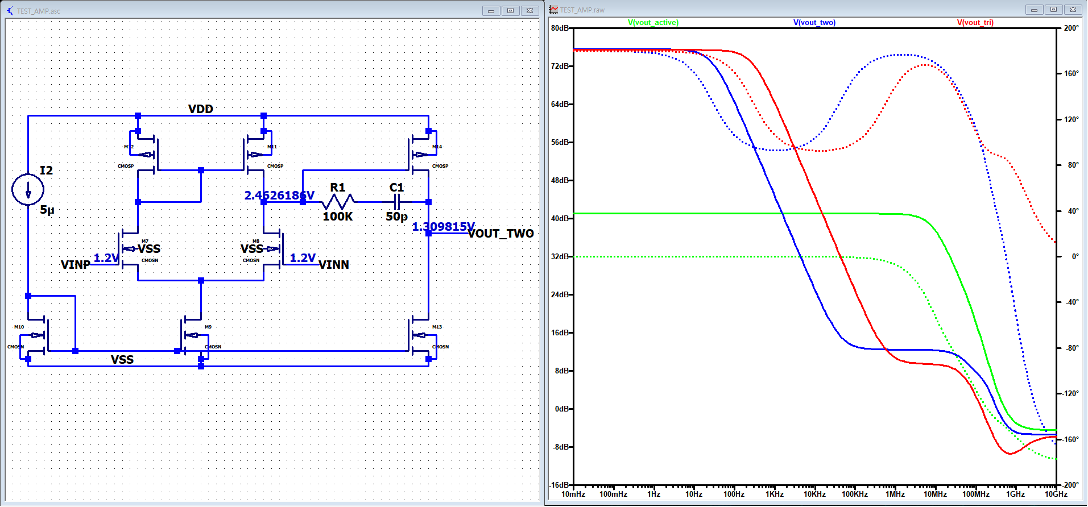1088x507 pixels.
Task: Maximize the TEST_AMP.raw waveform window
Action: point(1053,10)
